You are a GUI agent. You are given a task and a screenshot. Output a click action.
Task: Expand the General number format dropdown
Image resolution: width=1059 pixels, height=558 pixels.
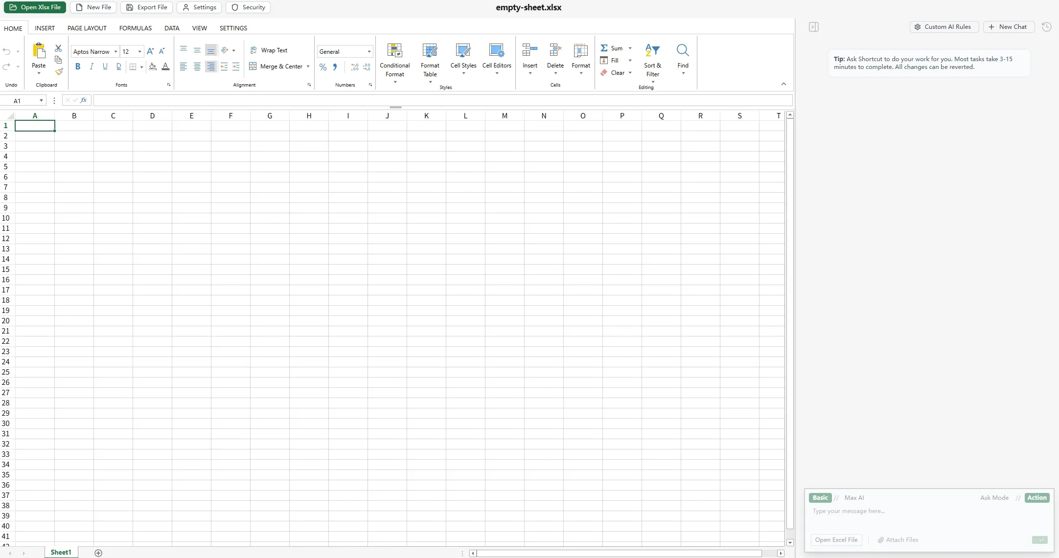[369, 52]
